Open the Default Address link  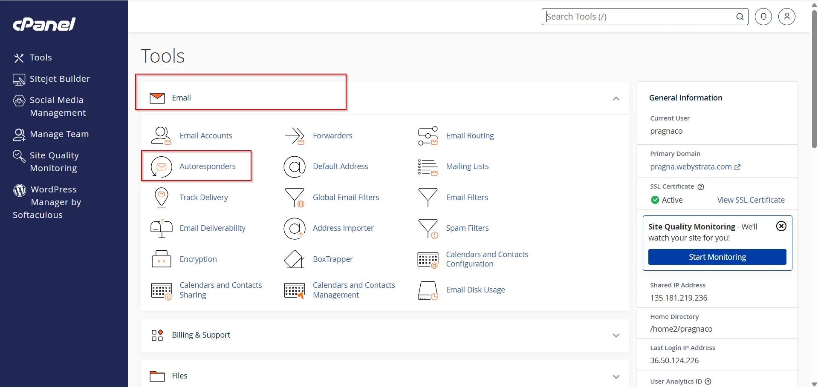tap(341, 166)
